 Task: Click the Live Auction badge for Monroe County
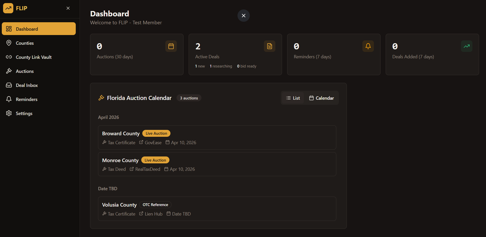(x=155, y=160)
